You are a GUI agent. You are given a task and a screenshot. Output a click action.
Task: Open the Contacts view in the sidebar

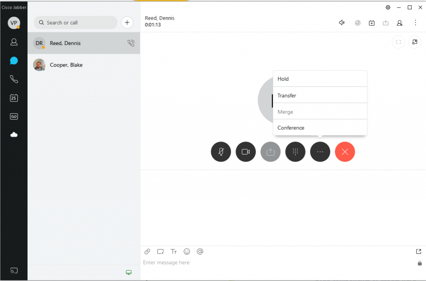(x=14, y=42)
